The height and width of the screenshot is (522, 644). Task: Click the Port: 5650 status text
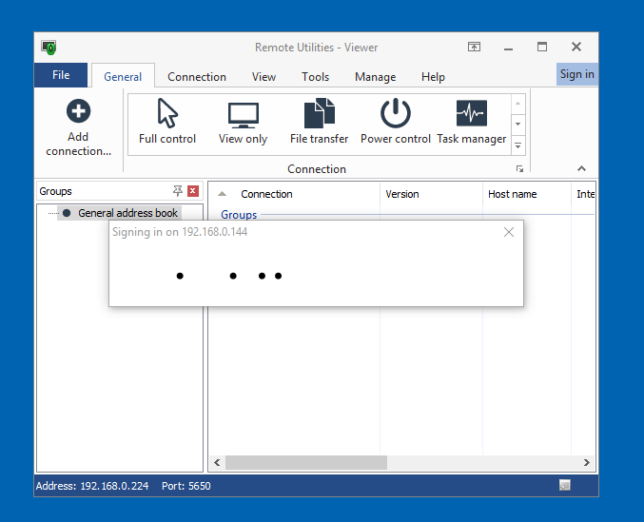pyautogui.click(x=186, y=486)
